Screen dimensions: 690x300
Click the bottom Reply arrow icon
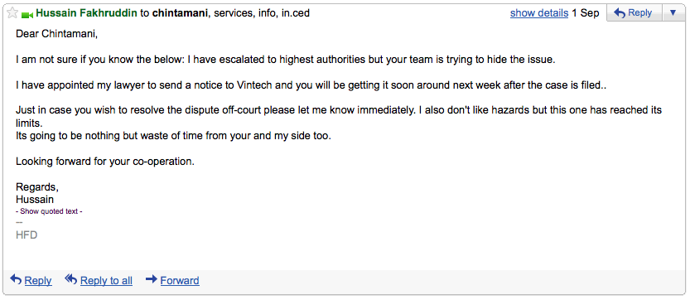tap(16, 279)
